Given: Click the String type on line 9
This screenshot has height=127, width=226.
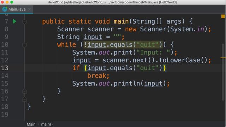Looking at the screenshot, I should (69, 37).
